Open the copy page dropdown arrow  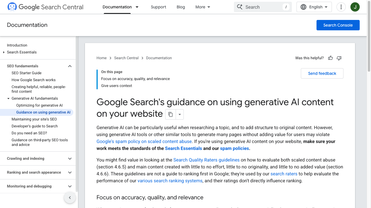point(180,114)
